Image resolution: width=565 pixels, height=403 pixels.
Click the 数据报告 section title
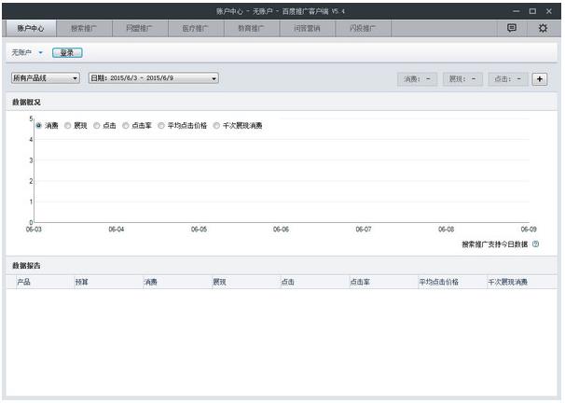(26, 265)
